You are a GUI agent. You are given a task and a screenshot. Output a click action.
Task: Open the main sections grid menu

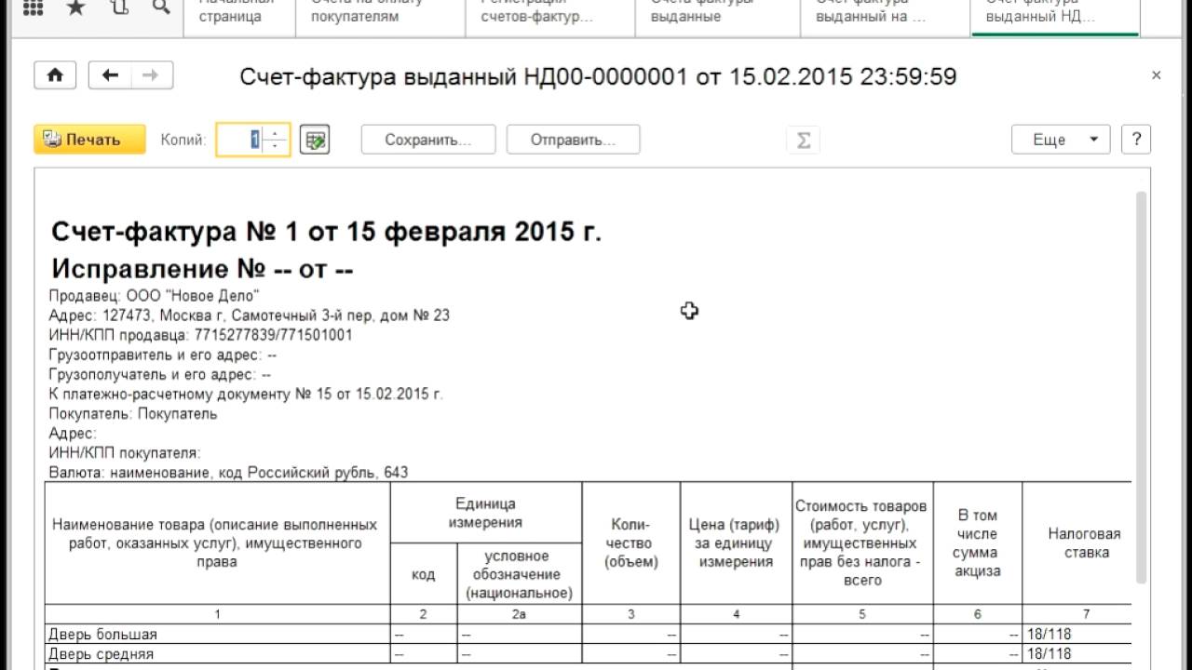(x=32, y=8)
